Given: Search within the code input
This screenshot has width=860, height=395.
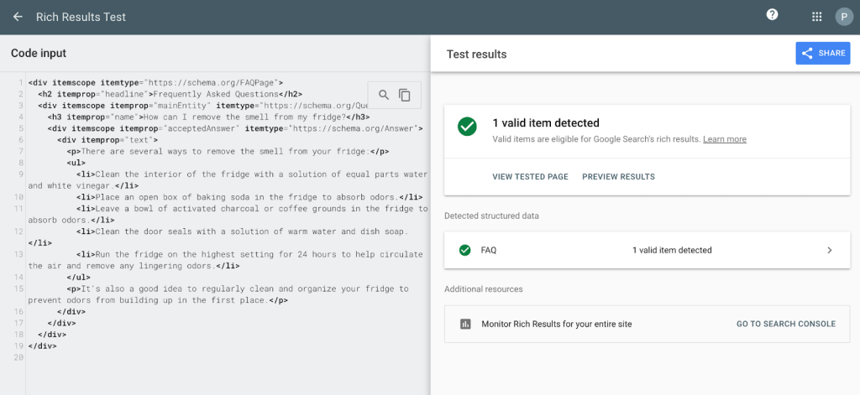Looking at the screenshot, I should pos(384,95).
